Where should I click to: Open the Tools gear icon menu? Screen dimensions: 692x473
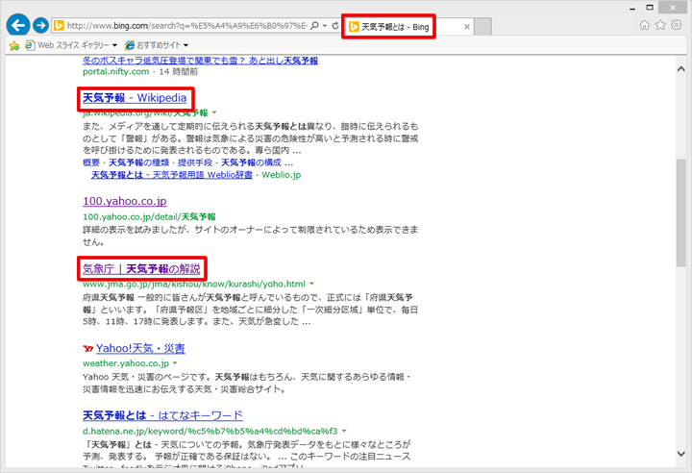tap(676, 25)
